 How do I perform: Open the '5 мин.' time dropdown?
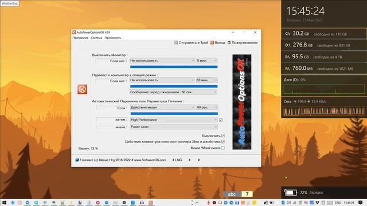click(206, 61)
